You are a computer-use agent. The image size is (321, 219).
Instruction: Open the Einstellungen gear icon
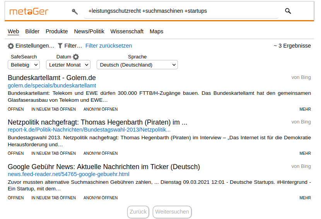click(x=11, y=46)
